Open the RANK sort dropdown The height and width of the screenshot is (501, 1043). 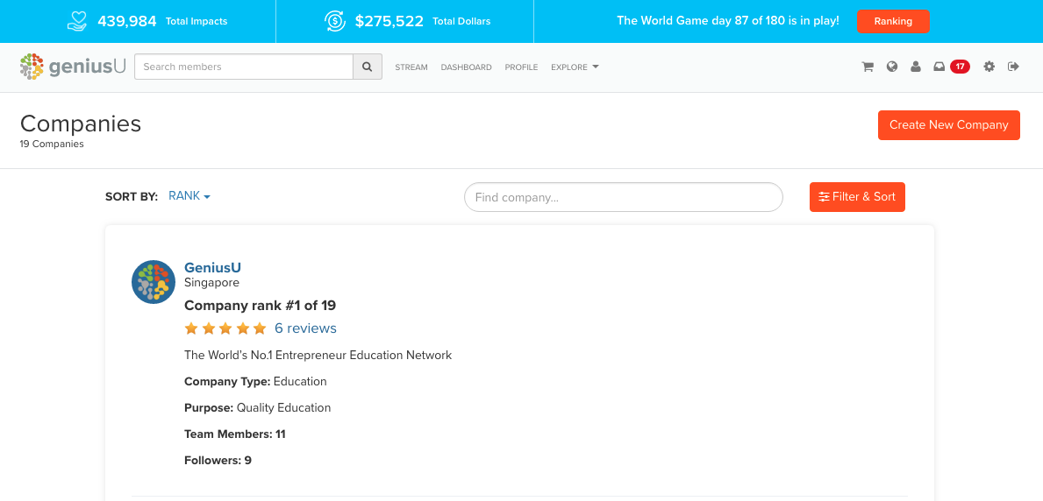(189, 196)
